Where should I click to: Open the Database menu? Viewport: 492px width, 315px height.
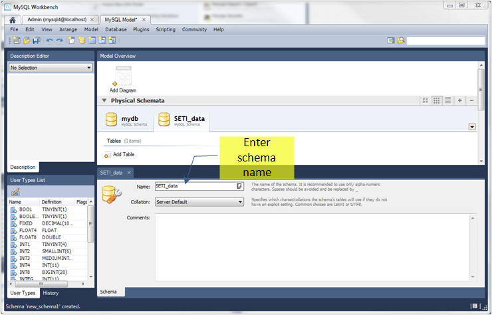coord(116,29)
